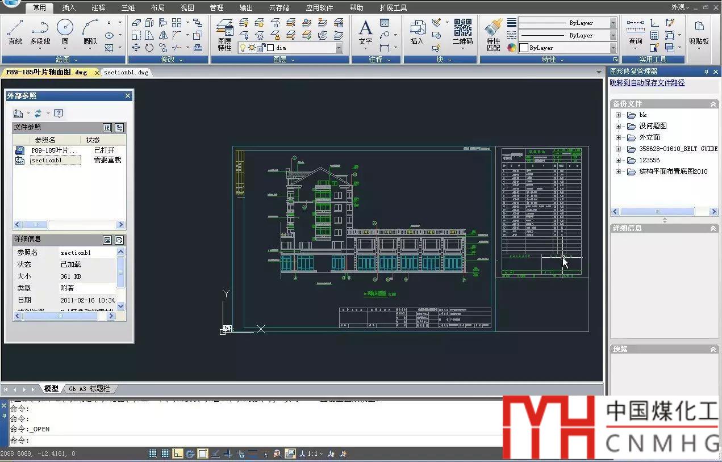Toggle ortho mode in the status bar

[x=178, y=453]
